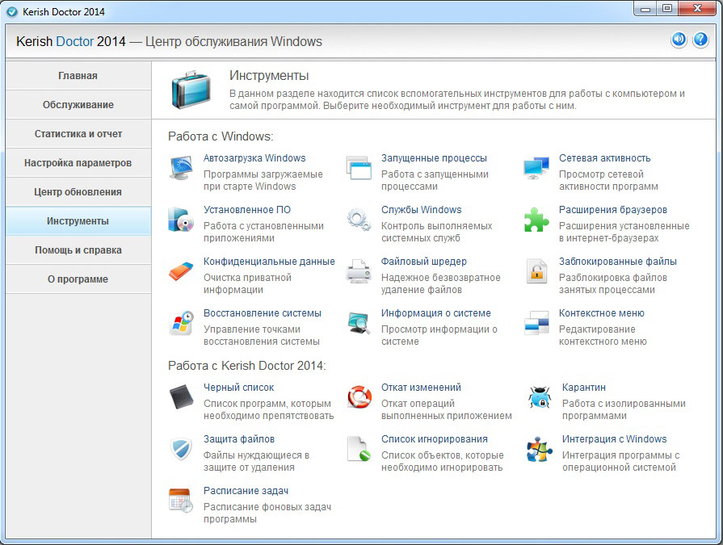
Task: Open the О программе section
Action: 78,279
